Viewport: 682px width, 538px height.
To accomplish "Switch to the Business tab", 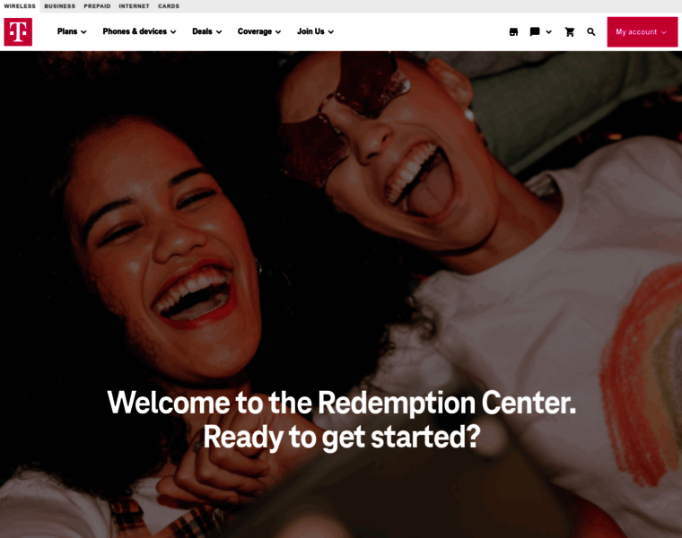I will pos(59,6).
